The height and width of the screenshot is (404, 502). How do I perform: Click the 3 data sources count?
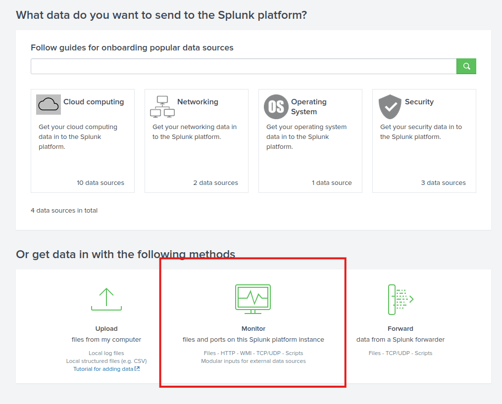click(443, 183)
